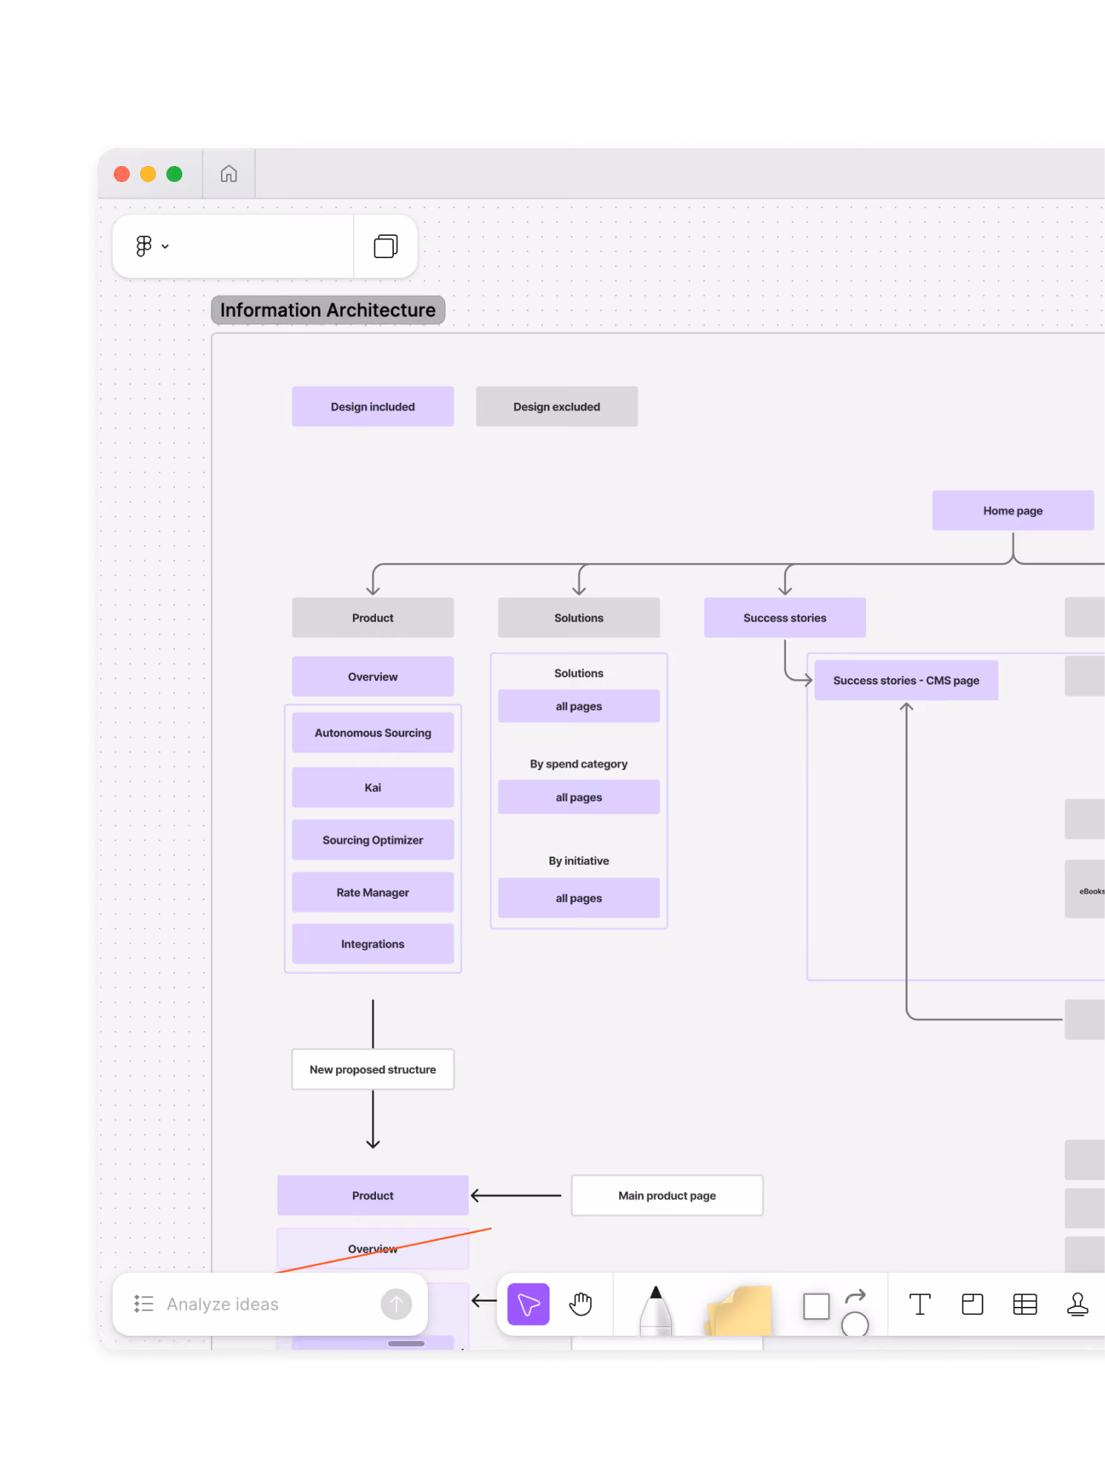Select the square shape tool
The image size is (1105, 1473).
coord(816,1306)
